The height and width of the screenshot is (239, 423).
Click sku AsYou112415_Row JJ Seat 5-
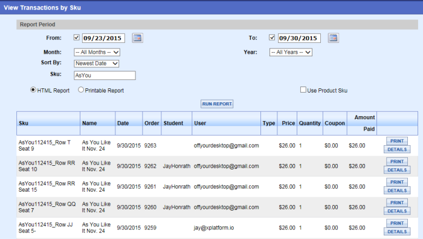point(45,228)
